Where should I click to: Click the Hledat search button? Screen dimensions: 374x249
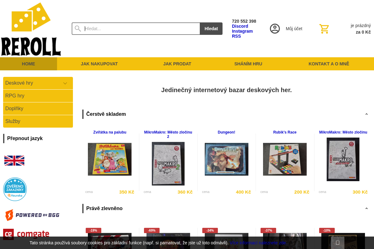[x=211, y=29]
